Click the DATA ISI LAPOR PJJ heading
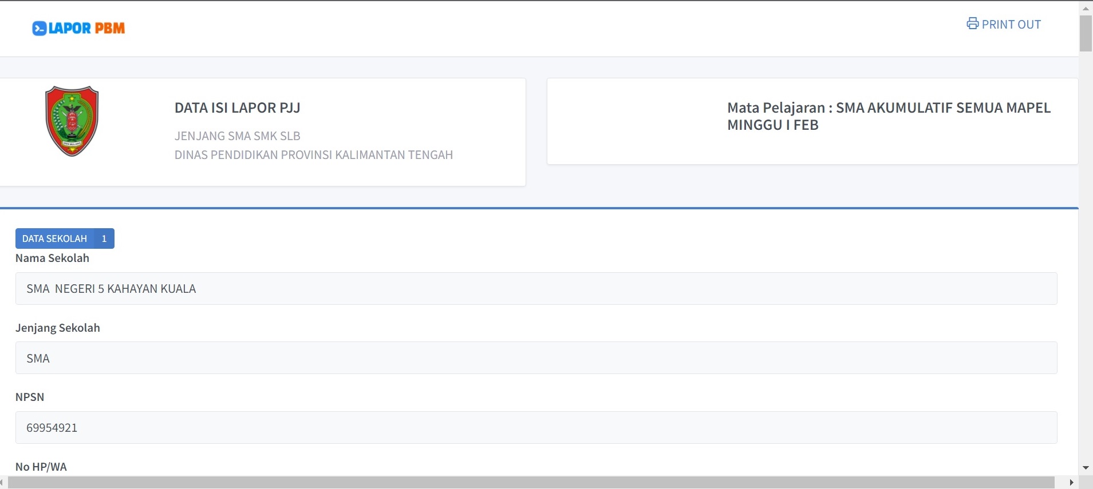 coord(238,108)
